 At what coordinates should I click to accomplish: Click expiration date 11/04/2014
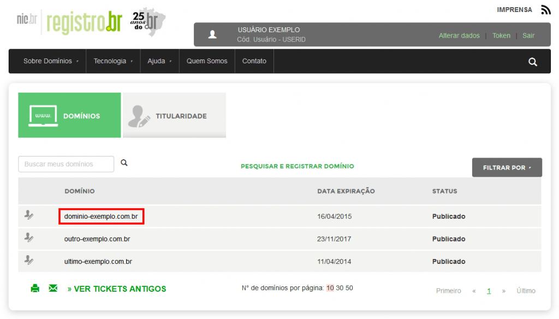334,262
